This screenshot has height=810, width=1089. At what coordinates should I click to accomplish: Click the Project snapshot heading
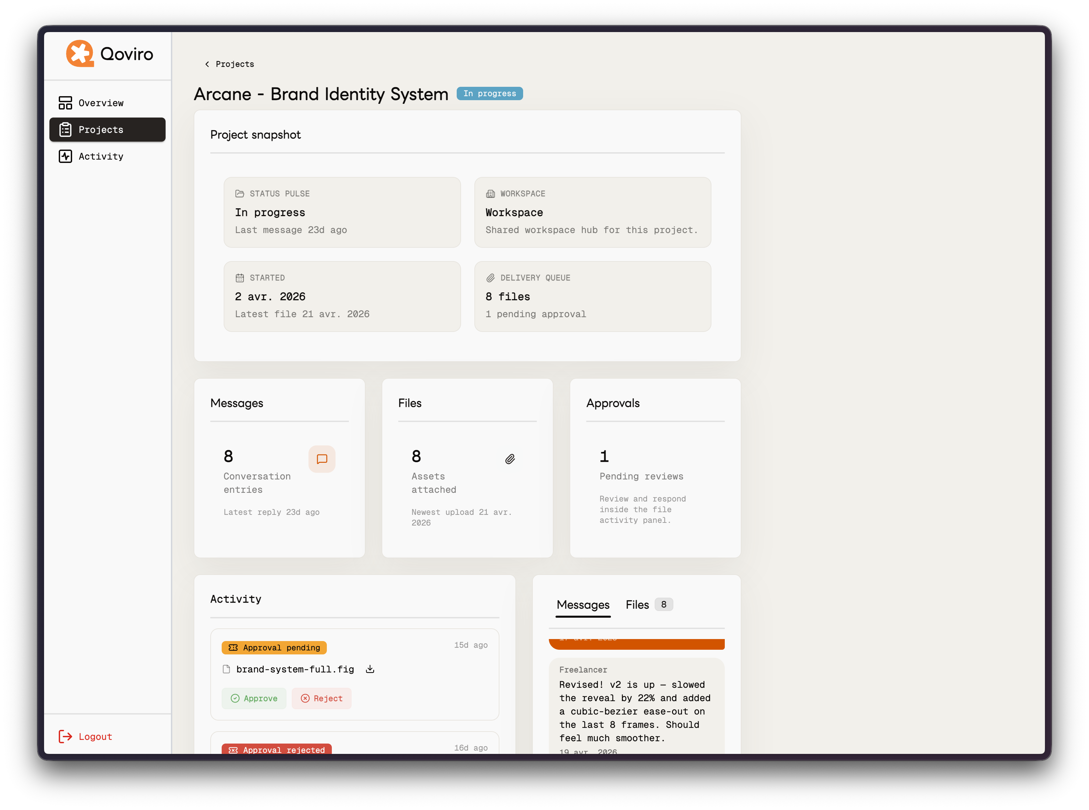pyautogui.click(x=255, y=135)
